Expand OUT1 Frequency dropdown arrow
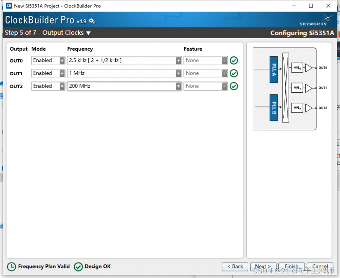The width and height of the screenshot is (340, 278). point(178,73)
